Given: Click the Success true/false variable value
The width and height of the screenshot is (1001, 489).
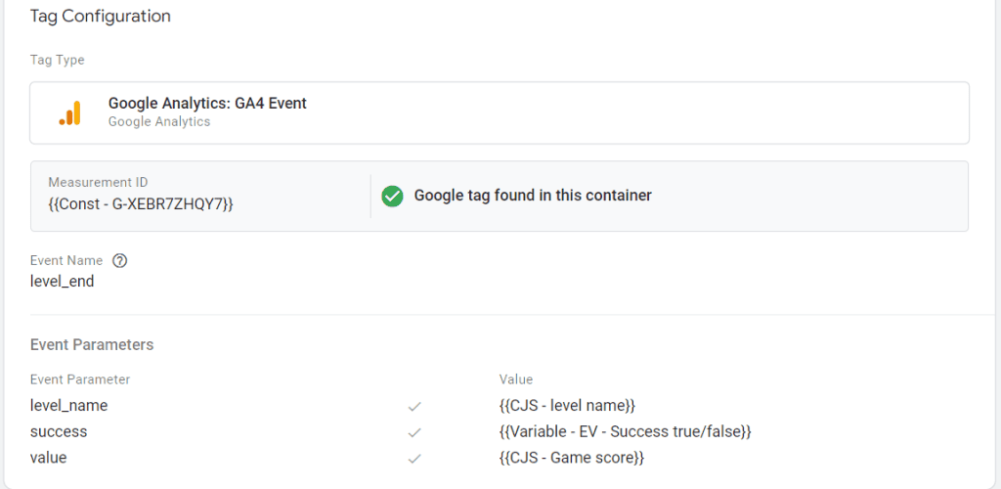Looking at the screenshot, I should (624, 431).
